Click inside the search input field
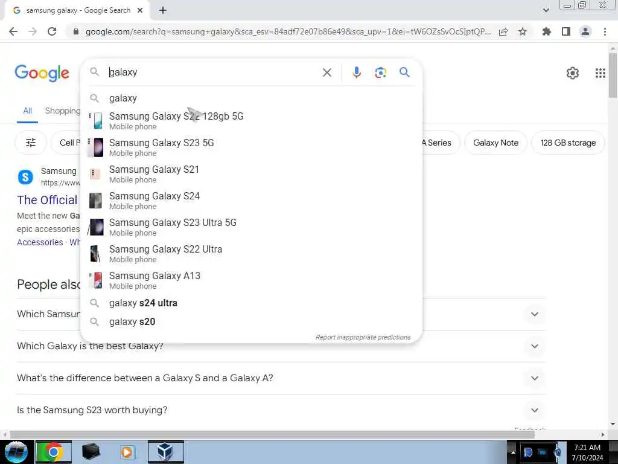Viewport: 618px width, 464px height. point(213,72)
